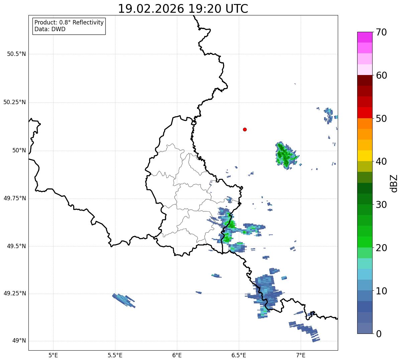402x362 pixels.
Task: Click the colorbar tick label 20
Action: click(x=381, y=248)
